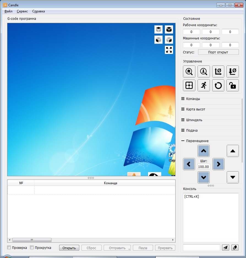
Task: Click the reset circular arrow icon
Action: (218, 85)
